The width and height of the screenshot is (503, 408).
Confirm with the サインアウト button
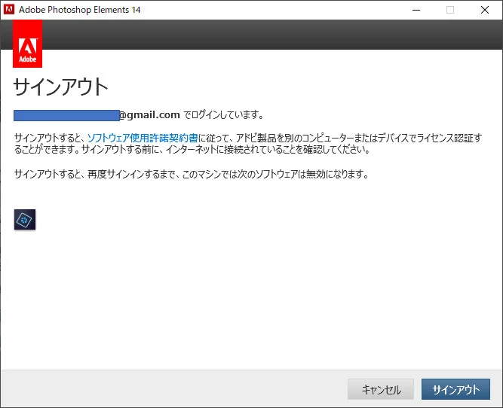click(x=455, y=389)
